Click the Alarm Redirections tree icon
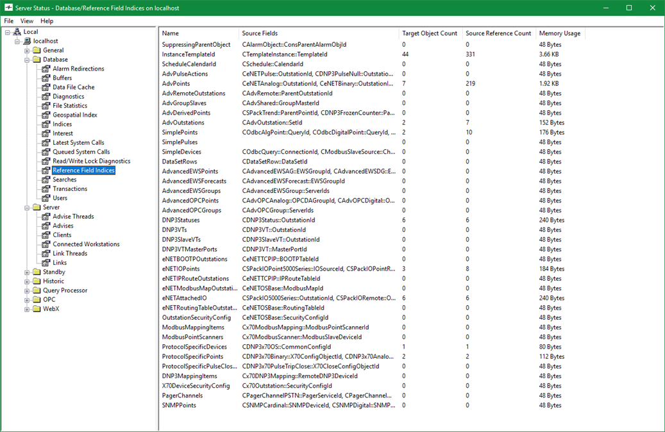The image size is (665, 432). point(46,69)
